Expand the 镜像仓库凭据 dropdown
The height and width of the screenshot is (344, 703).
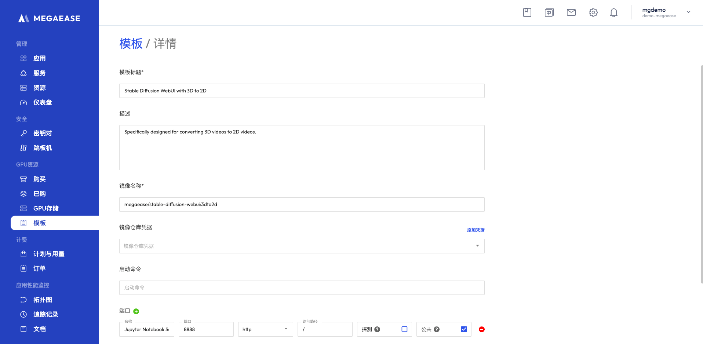(x=302, y=246)
